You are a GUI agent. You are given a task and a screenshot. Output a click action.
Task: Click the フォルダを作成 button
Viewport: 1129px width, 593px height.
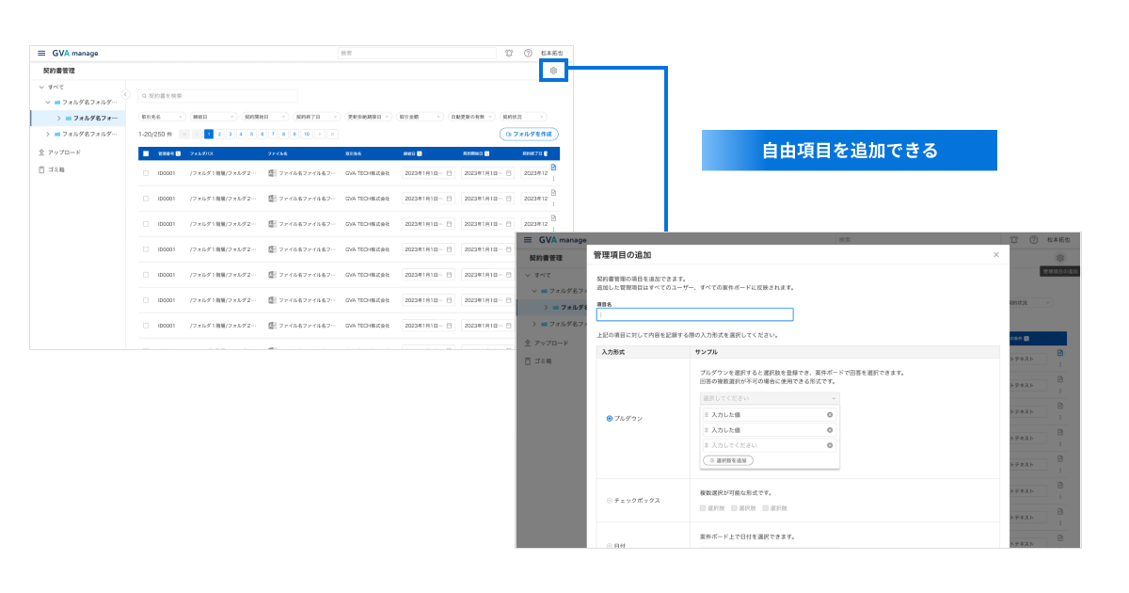coord(529,135)
